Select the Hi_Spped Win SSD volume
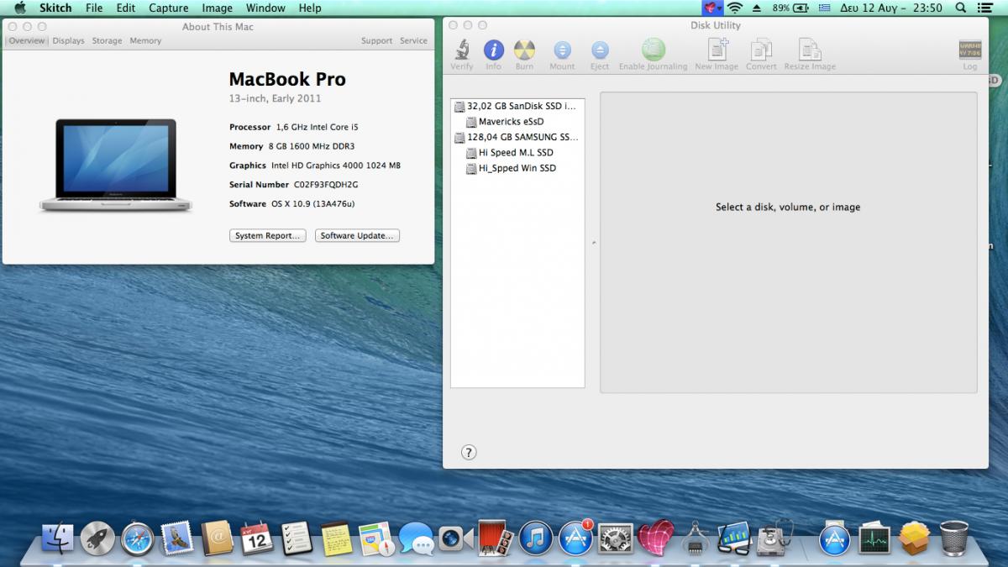Viewport: 1008px width, 567px height. 517,168
